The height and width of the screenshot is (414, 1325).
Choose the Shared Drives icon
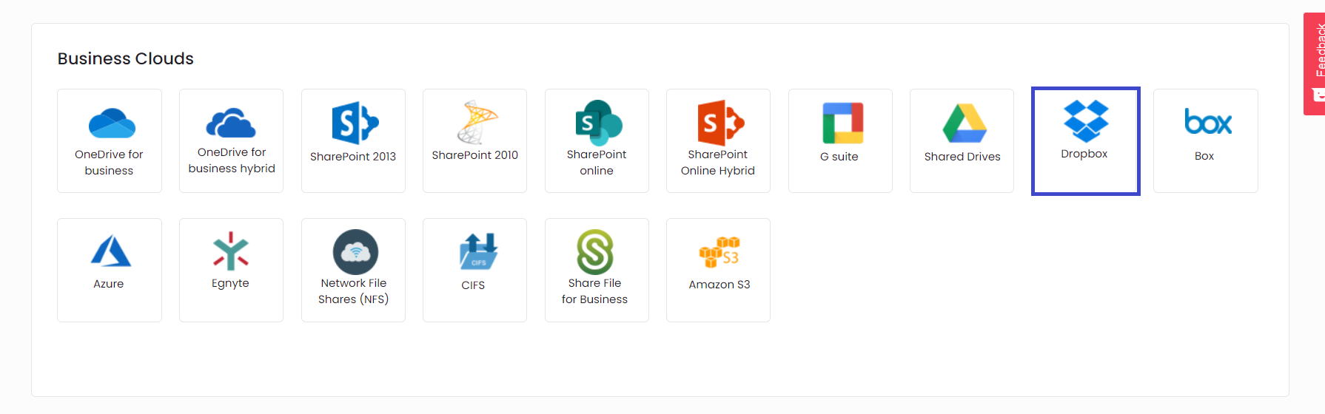pos(964,123)
